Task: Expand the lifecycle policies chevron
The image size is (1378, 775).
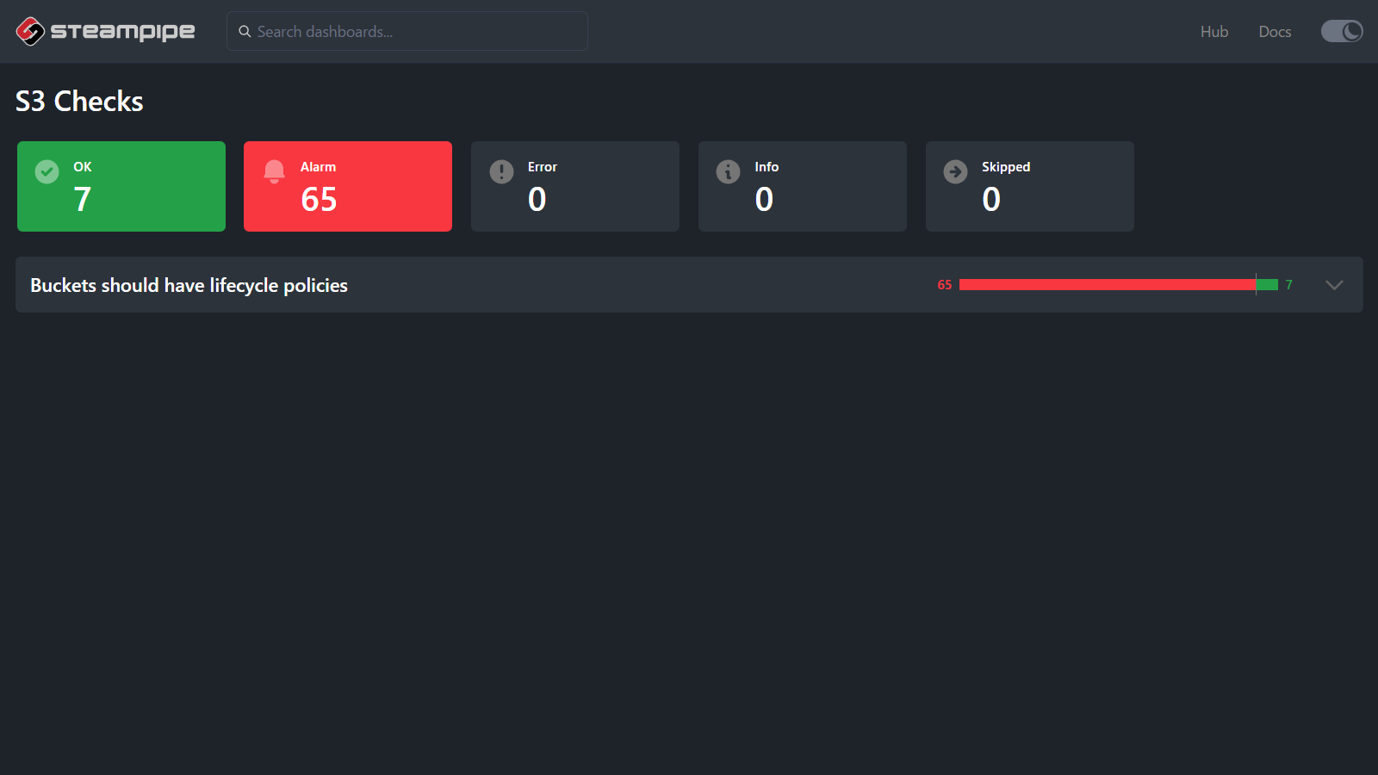Action: [x=1334, y=285]
